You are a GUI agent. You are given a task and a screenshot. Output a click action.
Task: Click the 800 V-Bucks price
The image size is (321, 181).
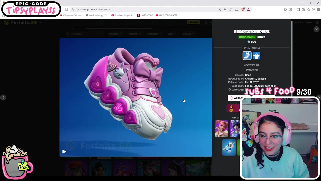pyautogui.click(x=252, y=42)
